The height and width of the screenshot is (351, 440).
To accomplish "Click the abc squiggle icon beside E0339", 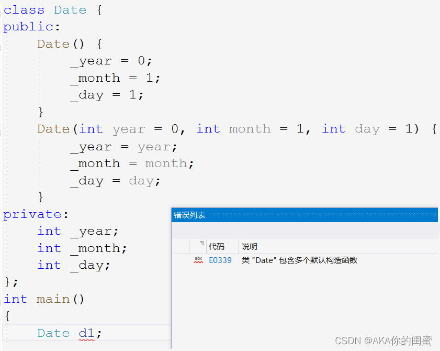I will click(x=198, y=260).
